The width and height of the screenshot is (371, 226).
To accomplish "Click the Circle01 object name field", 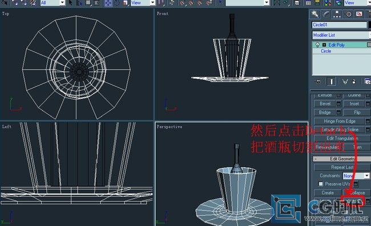I will pos(339,25).
